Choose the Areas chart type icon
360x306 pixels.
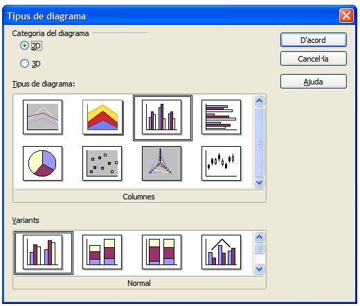(x=102, y=117)
